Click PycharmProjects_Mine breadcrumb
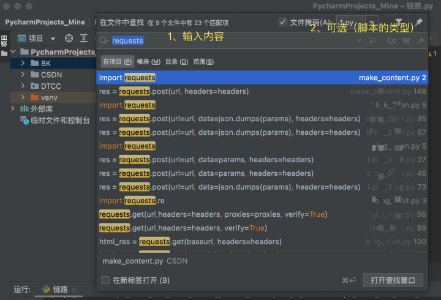 45,22
